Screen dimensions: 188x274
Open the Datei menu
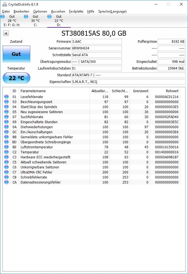pos(6,11)
